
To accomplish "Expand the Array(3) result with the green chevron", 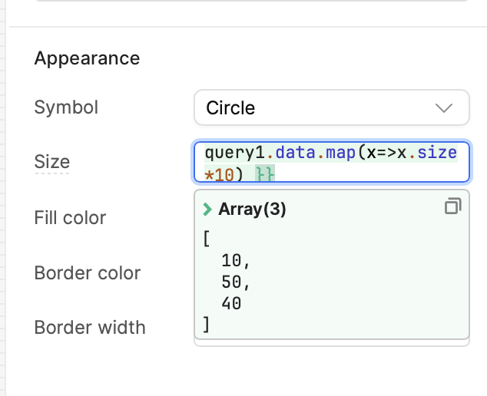I will pyautogui.click(x=207, y=210).
